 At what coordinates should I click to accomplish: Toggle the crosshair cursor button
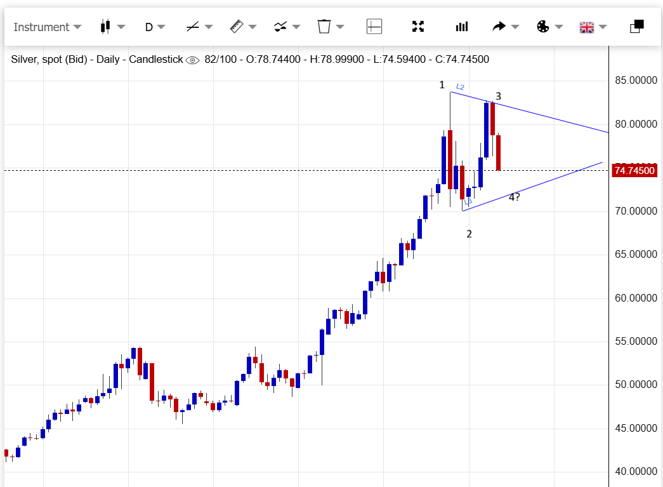click(374, 27)
